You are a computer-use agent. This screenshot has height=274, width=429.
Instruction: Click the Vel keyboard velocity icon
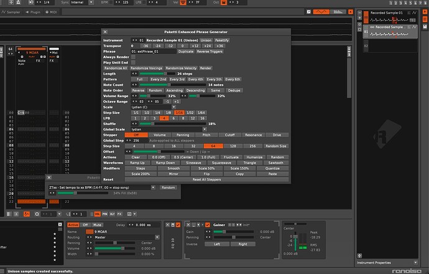183,2
